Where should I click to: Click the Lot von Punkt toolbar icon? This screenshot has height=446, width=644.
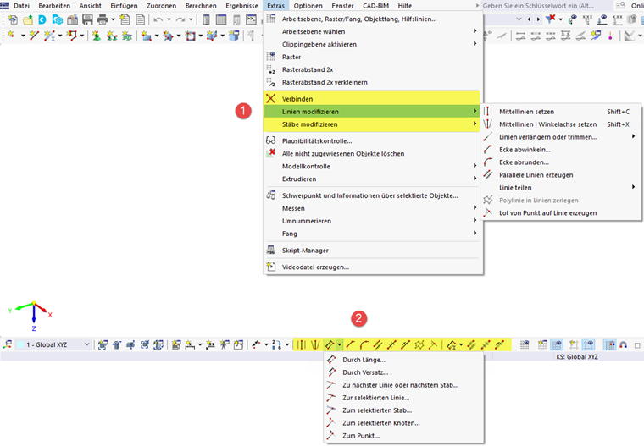point(432,344)
